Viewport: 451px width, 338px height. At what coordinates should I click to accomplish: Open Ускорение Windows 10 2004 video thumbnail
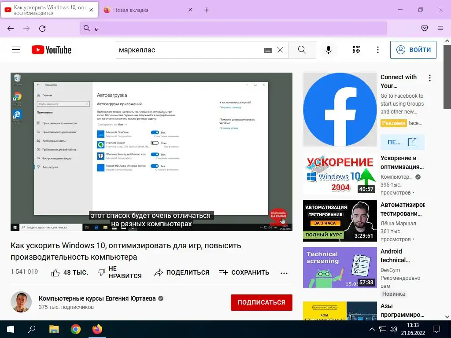coord(340,174)
